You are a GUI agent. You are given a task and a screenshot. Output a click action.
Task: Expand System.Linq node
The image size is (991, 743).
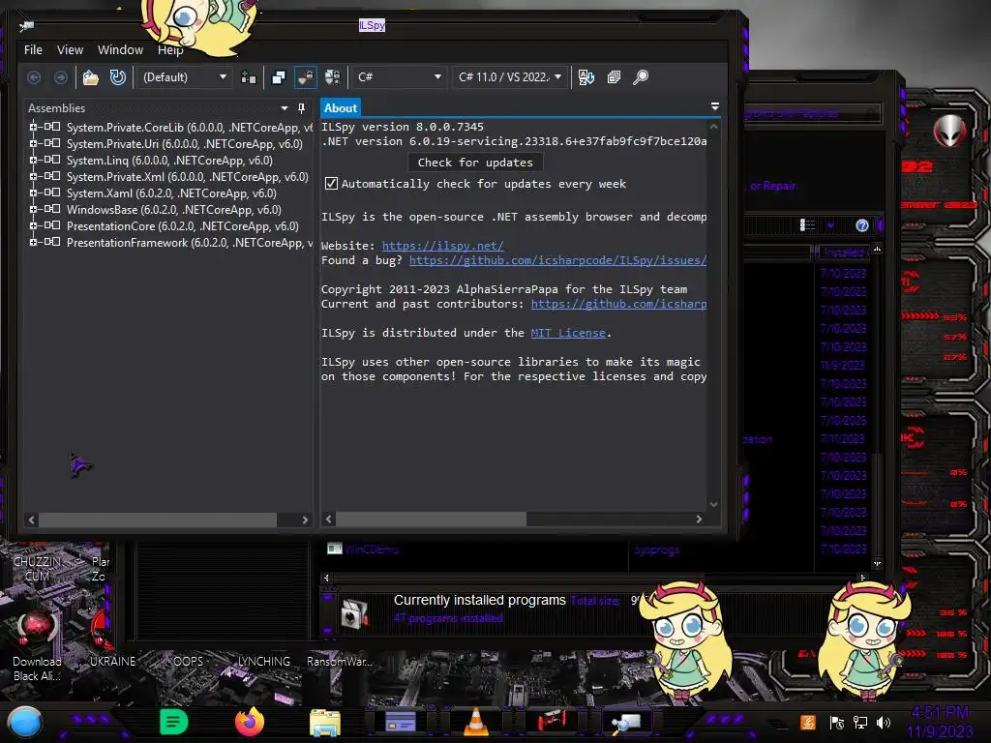pos(33,160)
